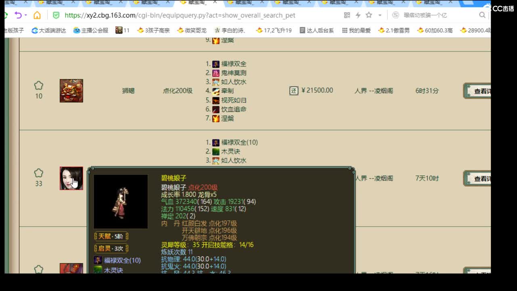
Task: Bookmark this page with the star icon
Action: click(369, 15)
